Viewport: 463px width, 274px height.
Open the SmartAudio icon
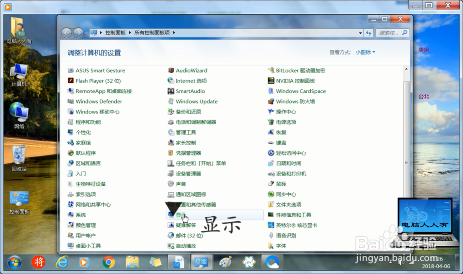point(171,91)
